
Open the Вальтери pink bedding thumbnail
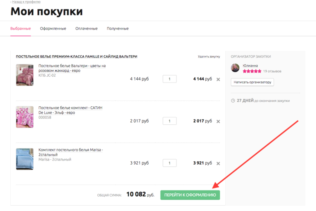pyautogui.click(x=25, y=75)
